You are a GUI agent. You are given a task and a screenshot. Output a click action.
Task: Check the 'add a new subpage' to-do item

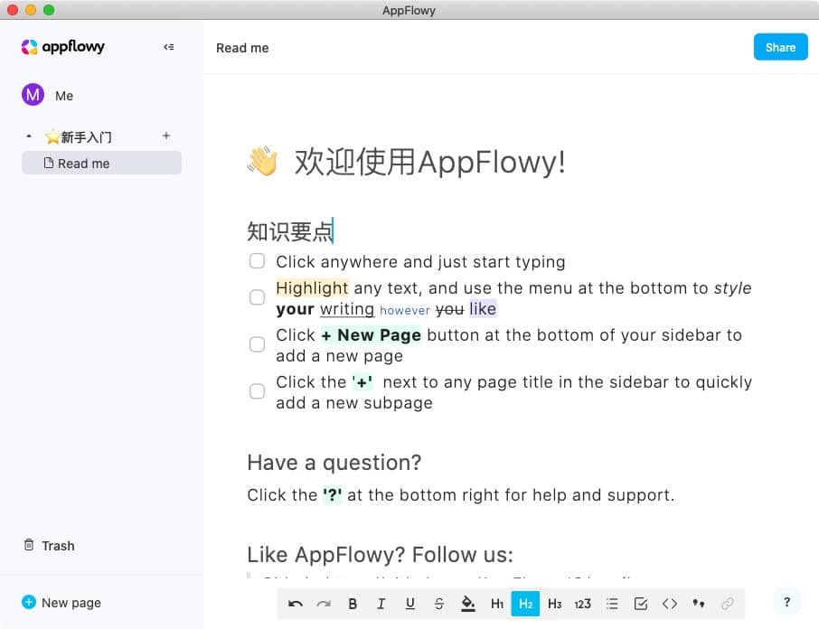click(257, 391)
